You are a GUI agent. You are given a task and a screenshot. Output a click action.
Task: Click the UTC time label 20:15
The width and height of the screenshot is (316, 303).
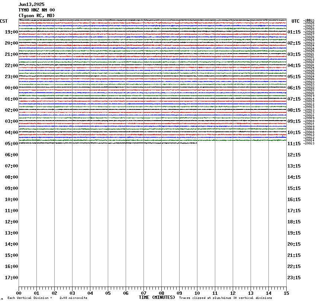[294, 244]
